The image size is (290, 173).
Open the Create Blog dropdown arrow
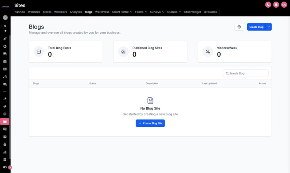pyautogui.click(x=269, y=27)
